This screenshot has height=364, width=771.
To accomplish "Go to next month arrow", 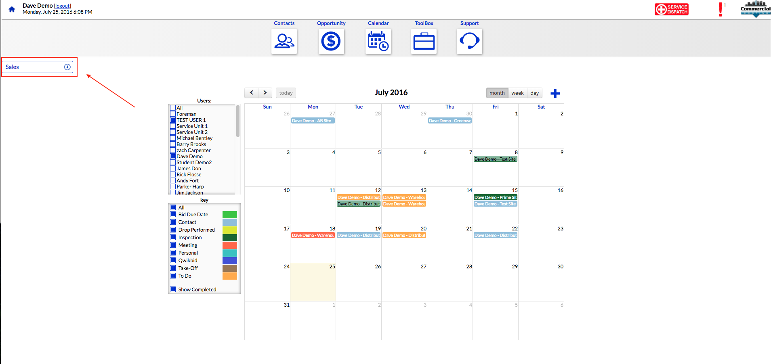I will pyautogui.click(x=265, y=93).
